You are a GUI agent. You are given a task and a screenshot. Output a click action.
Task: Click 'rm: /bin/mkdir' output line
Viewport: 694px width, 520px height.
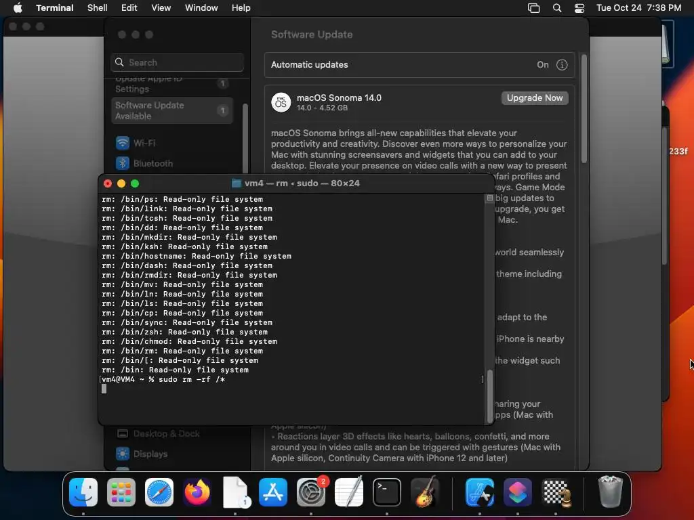pyautogui.click(x=190, y=237)
